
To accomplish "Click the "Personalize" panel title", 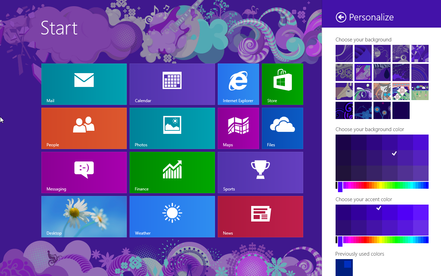I will click(x=371, y=17).
